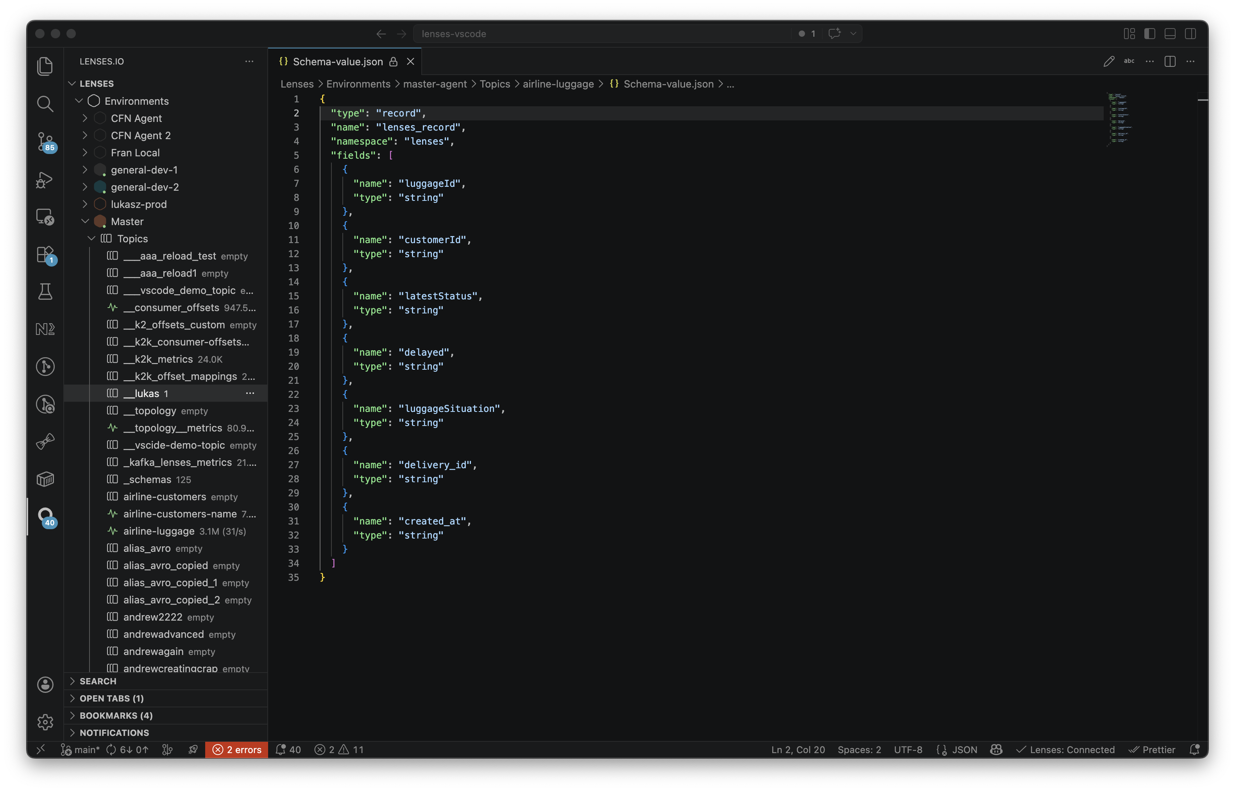Change the JSON language mode
The width and height of the screenshot is (1235, 791).
click(965, 750)
